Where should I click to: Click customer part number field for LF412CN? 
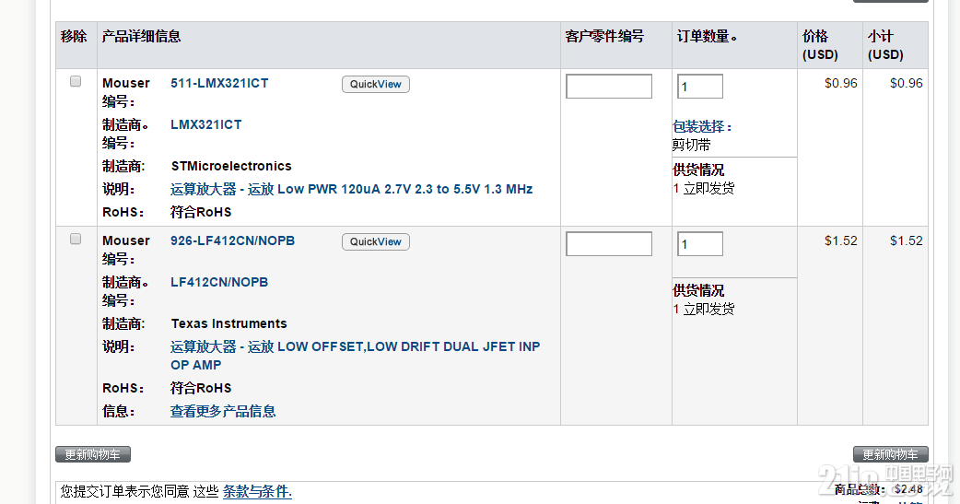coord(609,244)
